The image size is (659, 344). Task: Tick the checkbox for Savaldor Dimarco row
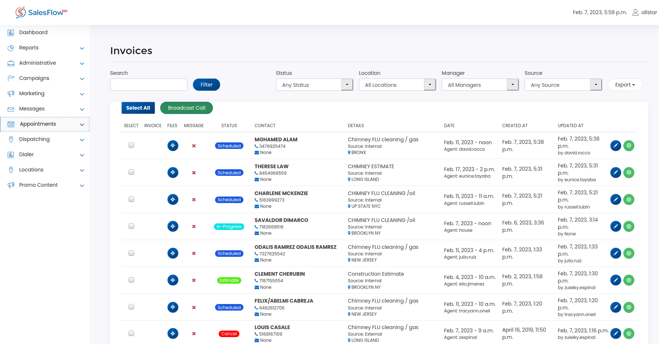[132, 226]
